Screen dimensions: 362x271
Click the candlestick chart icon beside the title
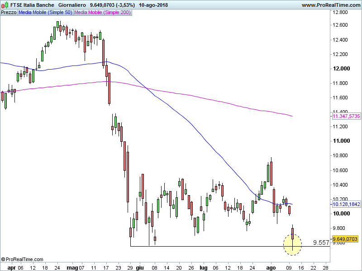(x=5, y=5)
